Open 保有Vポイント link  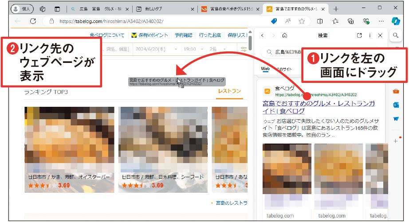(x=150, y=35)
